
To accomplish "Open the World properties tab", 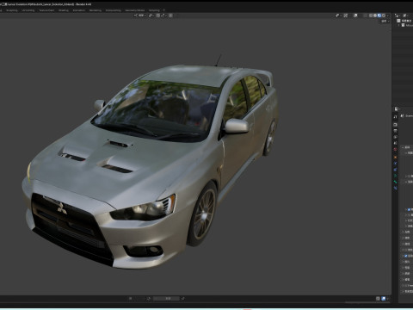I will click(x=395, y=149).
